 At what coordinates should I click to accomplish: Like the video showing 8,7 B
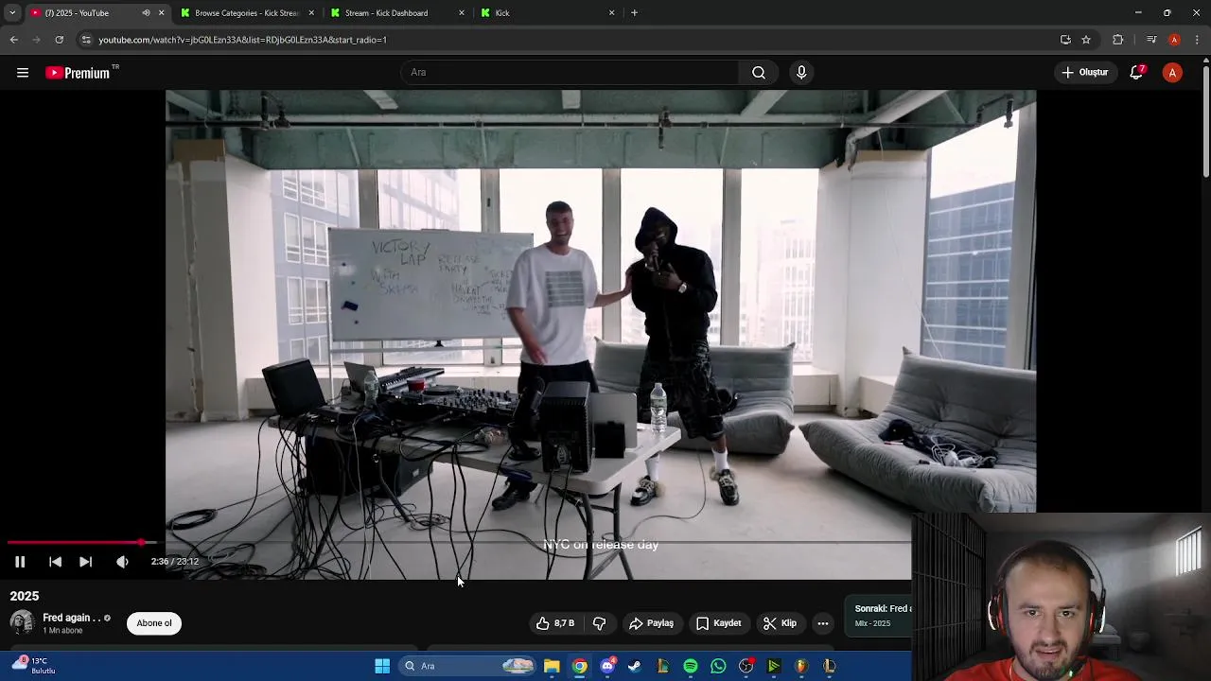tap(555, 623)
